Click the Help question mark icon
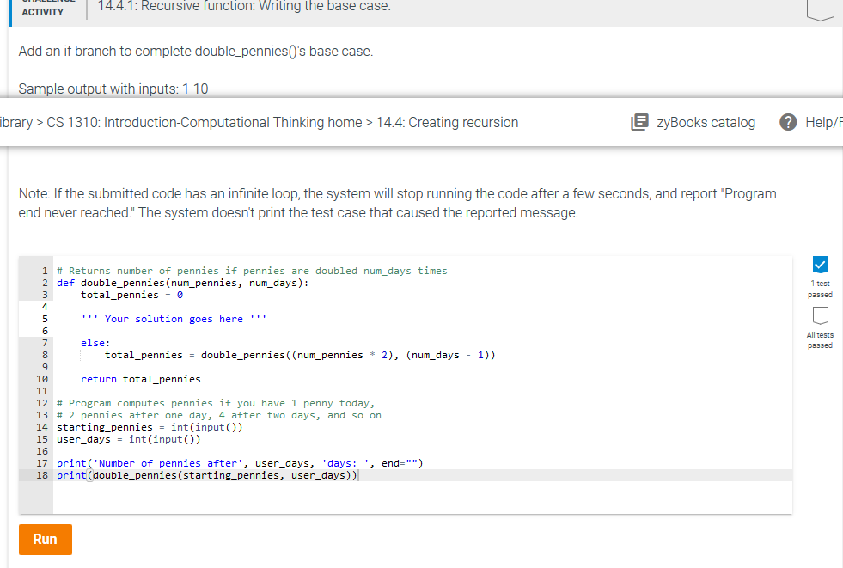 [x=788, y=123]
